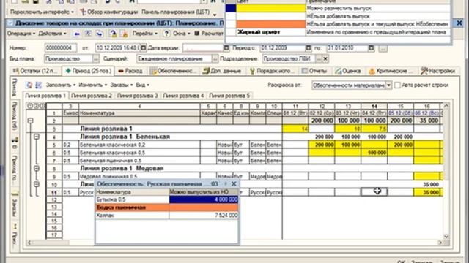Click the blue left-arrow icon after Действия
The image size is (469, 263).
click(76, 34)
